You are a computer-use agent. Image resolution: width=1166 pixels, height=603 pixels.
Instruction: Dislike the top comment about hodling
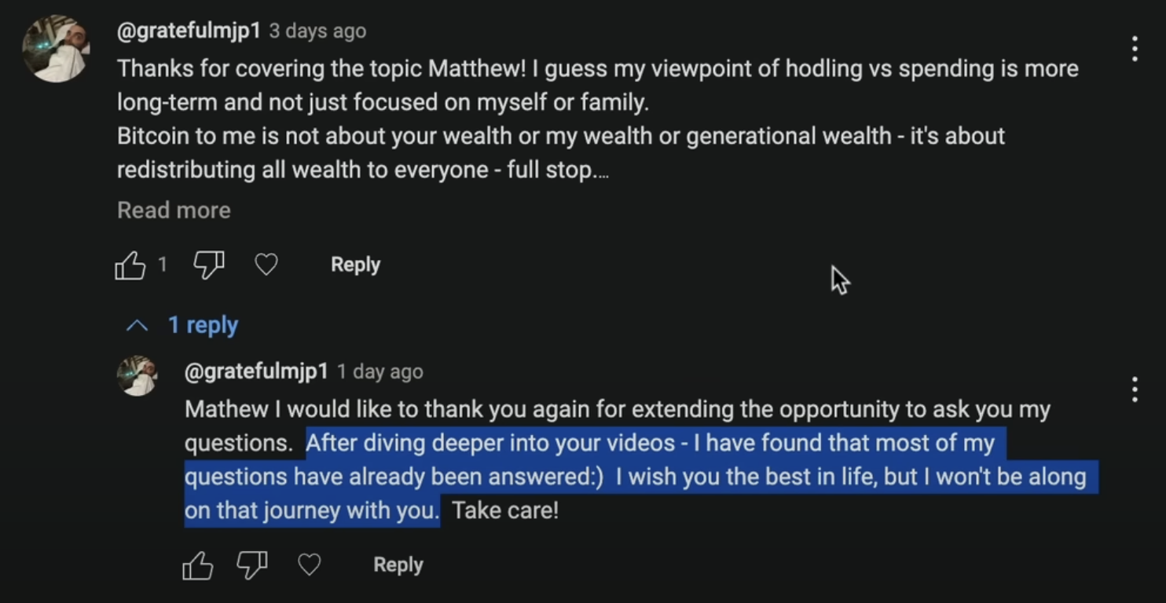pos(208,265)
